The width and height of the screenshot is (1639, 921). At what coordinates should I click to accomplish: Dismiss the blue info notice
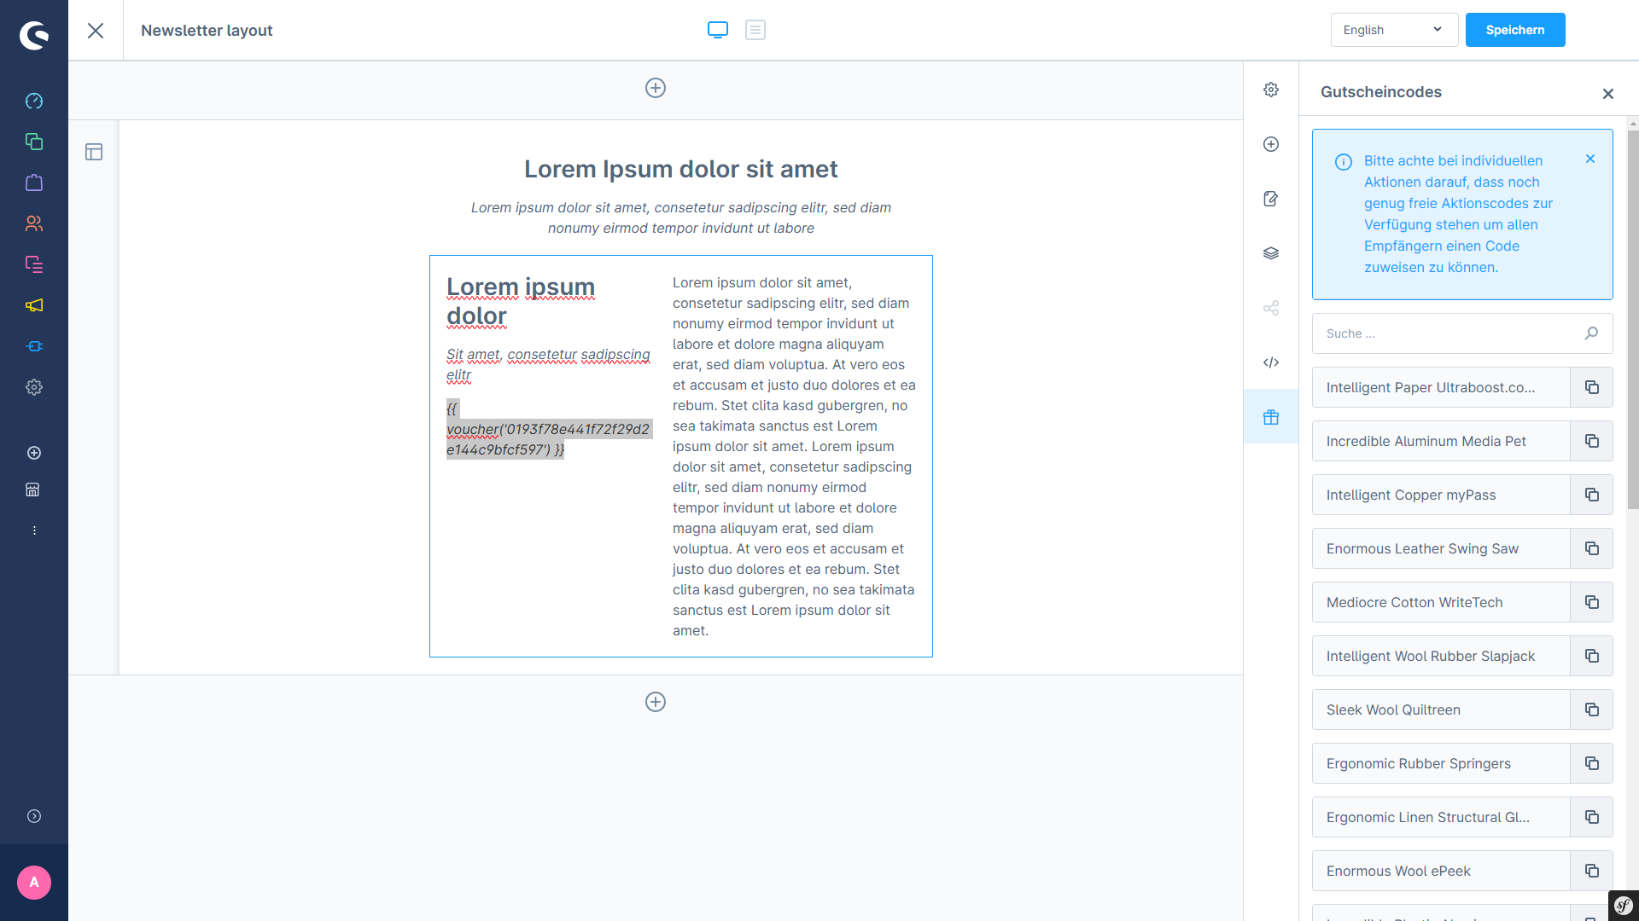pos(1590,159)
